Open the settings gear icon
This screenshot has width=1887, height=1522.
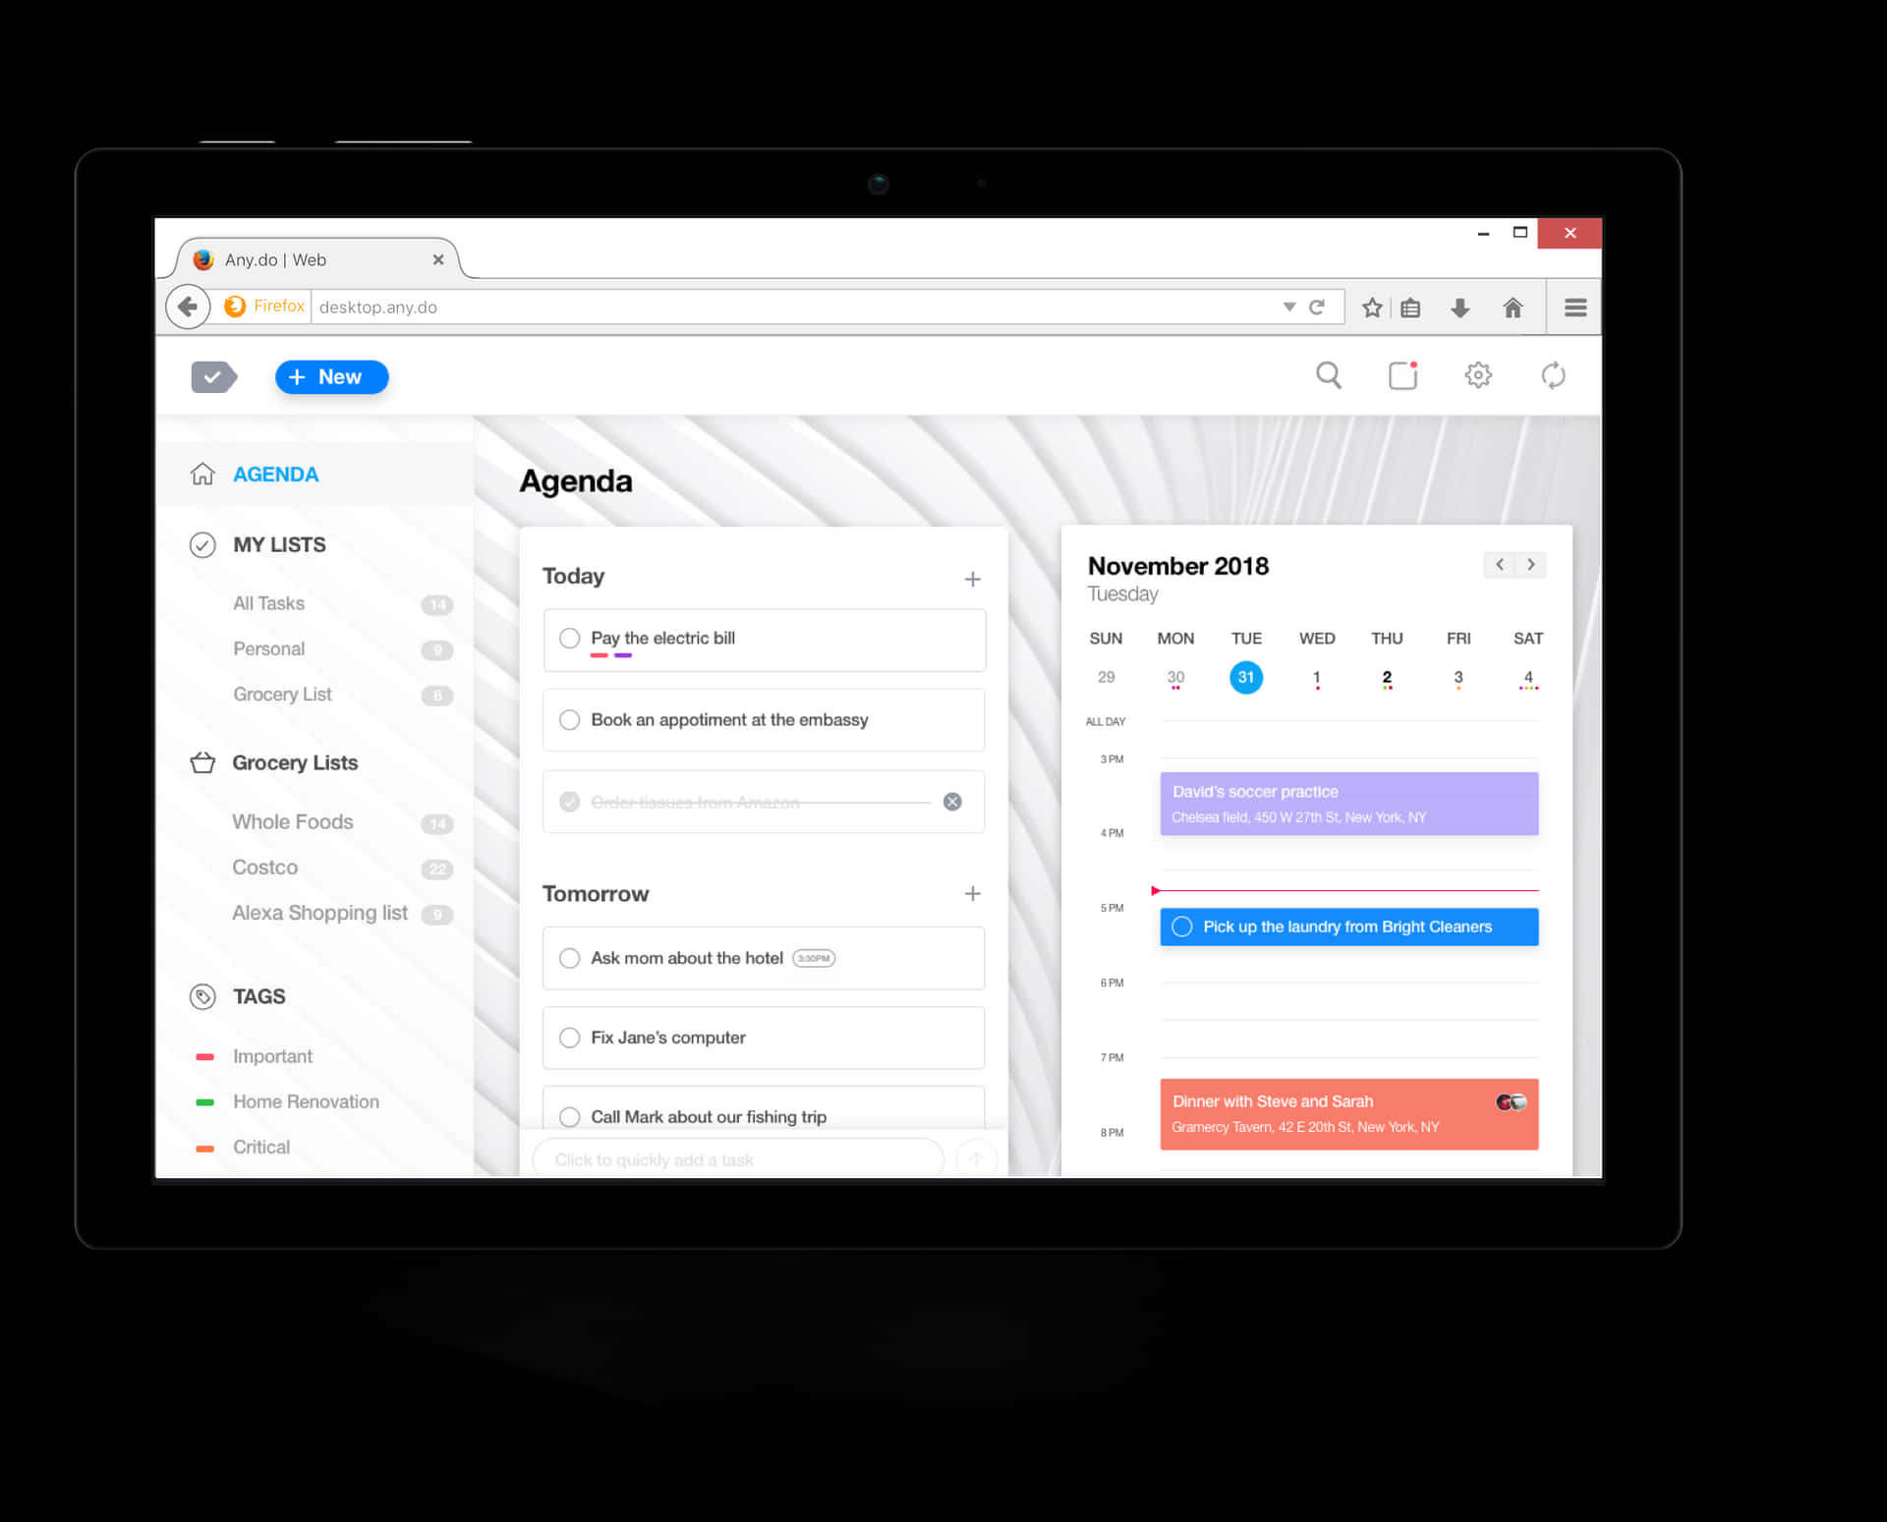pos(1475,376)
